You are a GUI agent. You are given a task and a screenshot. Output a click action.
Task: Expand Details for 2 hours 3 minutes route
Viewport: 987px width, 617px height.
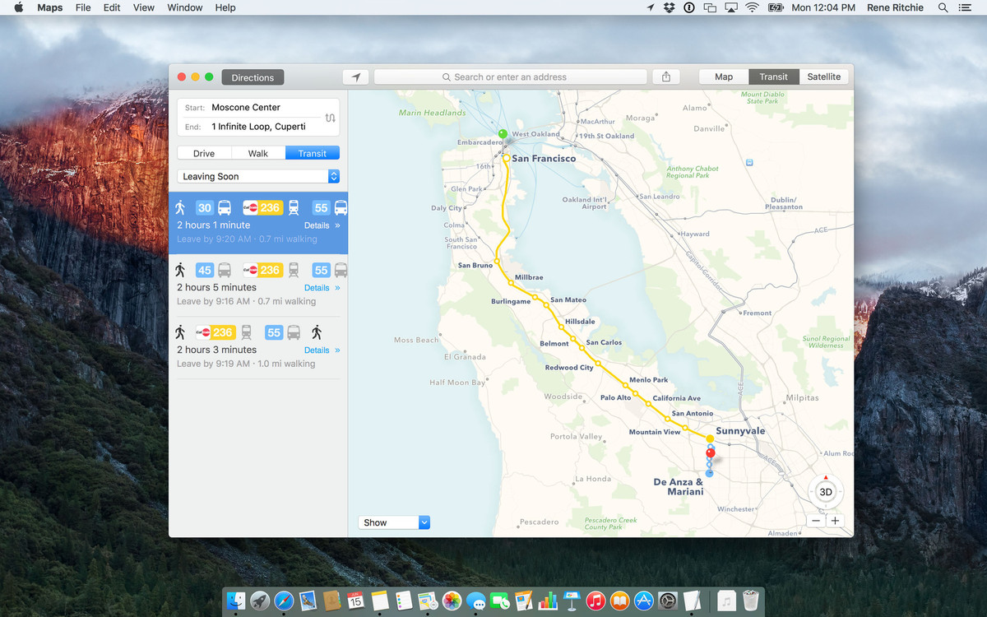point(322,350)
